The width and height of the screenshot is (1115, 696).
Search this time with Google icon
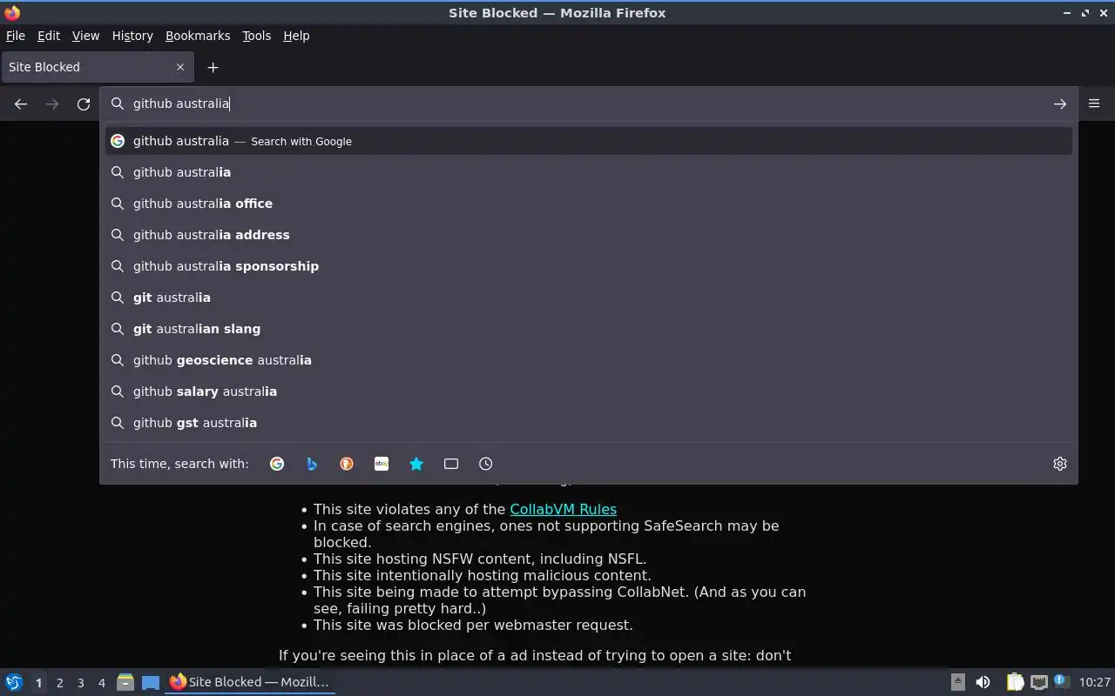(x=277, y=464)
